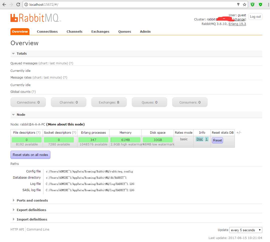Click the first green shield extension icon
Screen dimensions: 270x242
(x=253, y=4)
